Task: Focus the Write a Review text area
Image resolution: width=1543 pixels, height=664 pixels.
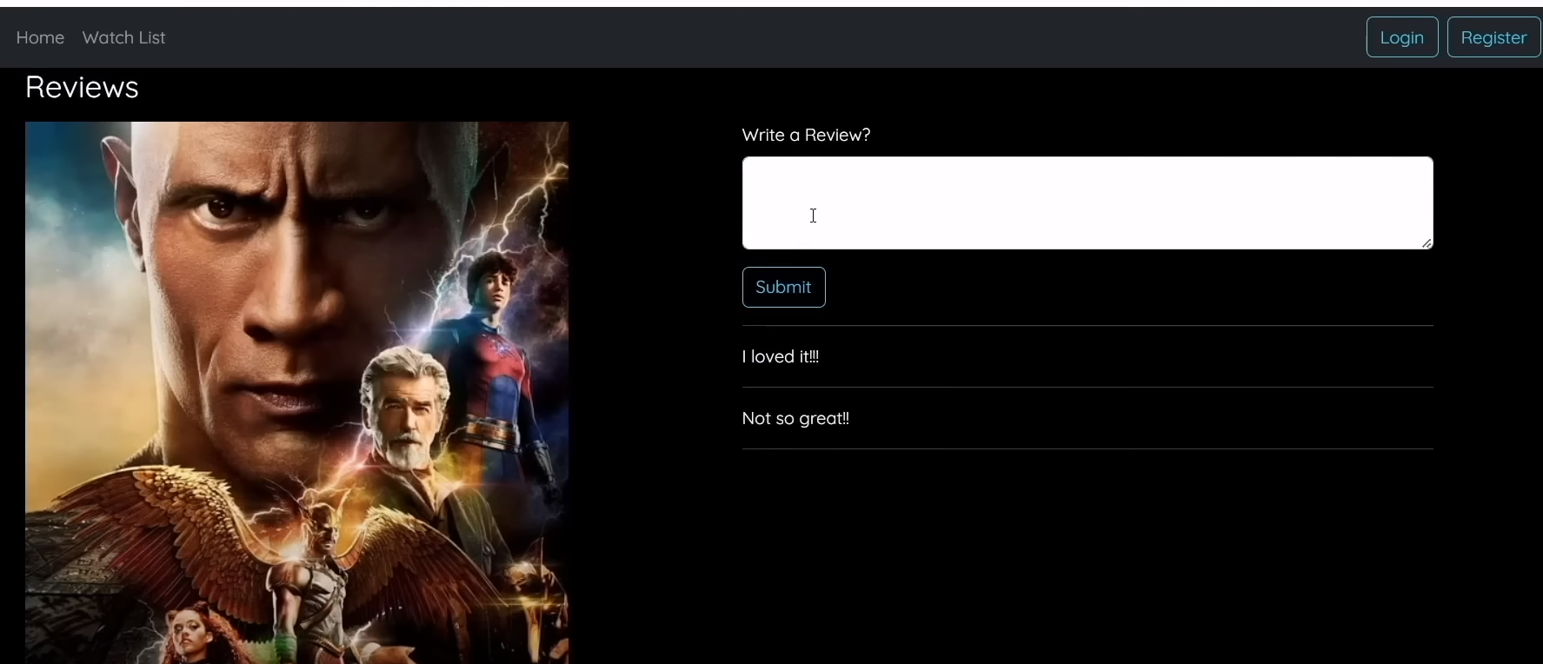Action: 1087,203
